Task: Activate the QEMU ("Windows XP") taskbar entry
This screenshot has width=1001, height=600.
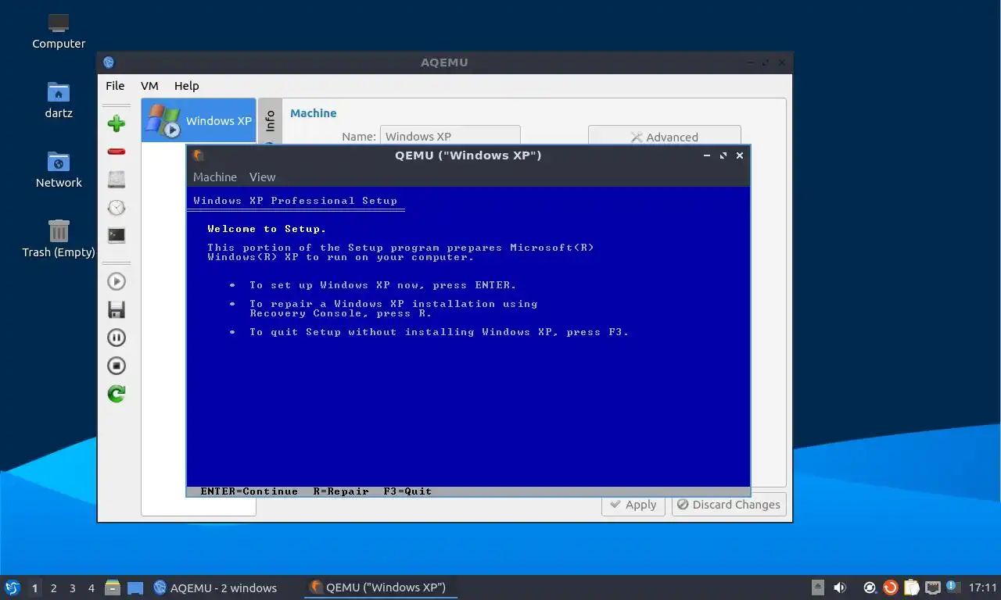Action: tap(380, 587)
